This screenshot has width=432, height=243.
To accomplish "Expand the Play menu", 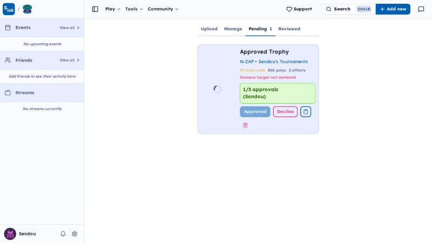I will [113, 9].
